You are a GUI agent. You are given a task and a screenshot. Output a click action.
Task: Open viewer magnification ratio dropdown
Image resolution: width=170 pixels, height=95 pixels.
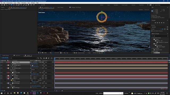(47, 53)
